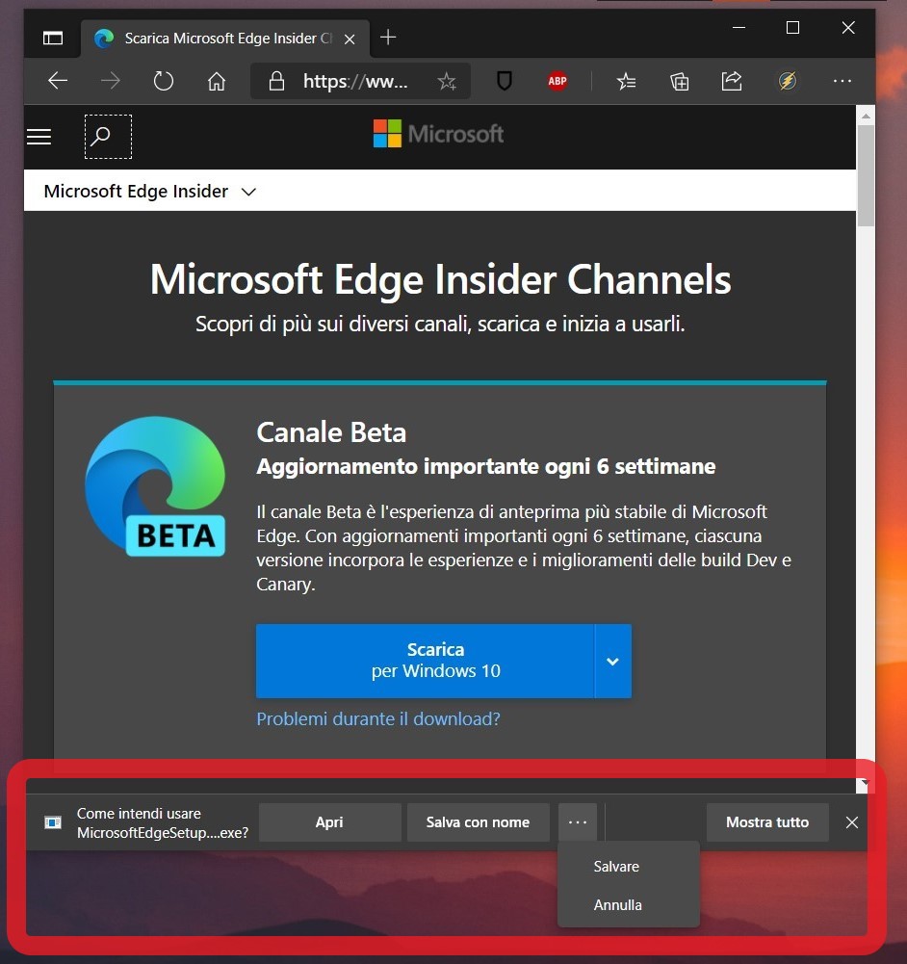Expand download options arrow beside Scarica
The width and height of the screenshot is (907, 964).
[x=612, y=661]
